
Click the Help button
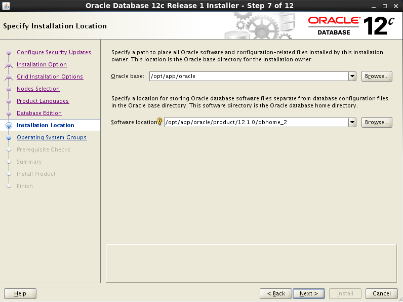pos(20,293)
